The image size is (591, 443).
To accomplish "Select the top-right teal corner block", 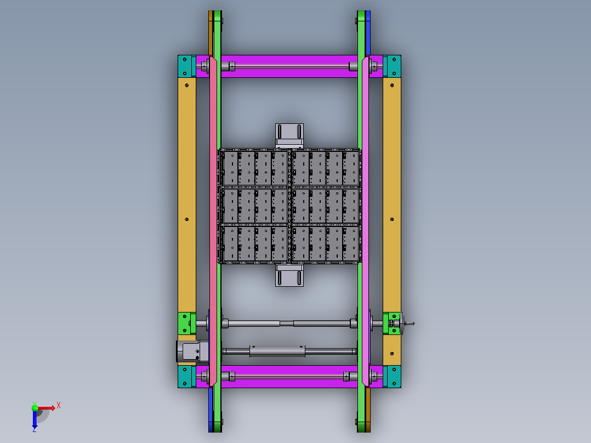I will coord(392,66).
